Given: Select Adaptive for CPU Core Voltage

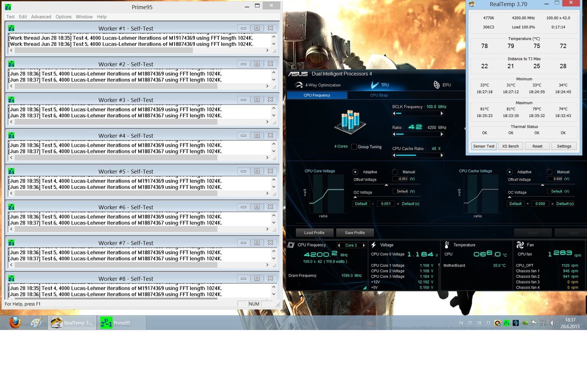Looking at the screenshot, I should (x=355, y=172).
